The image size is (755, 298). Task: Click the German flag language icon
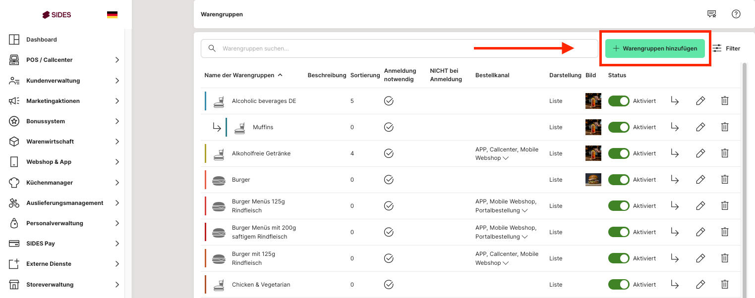coord(112,15)
